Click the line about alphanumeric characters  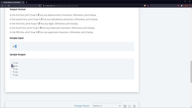click(53, 15)
